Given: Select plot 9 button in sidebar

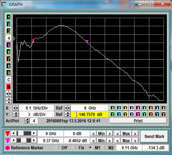Looking at the screenshot, I should point(8,73).
